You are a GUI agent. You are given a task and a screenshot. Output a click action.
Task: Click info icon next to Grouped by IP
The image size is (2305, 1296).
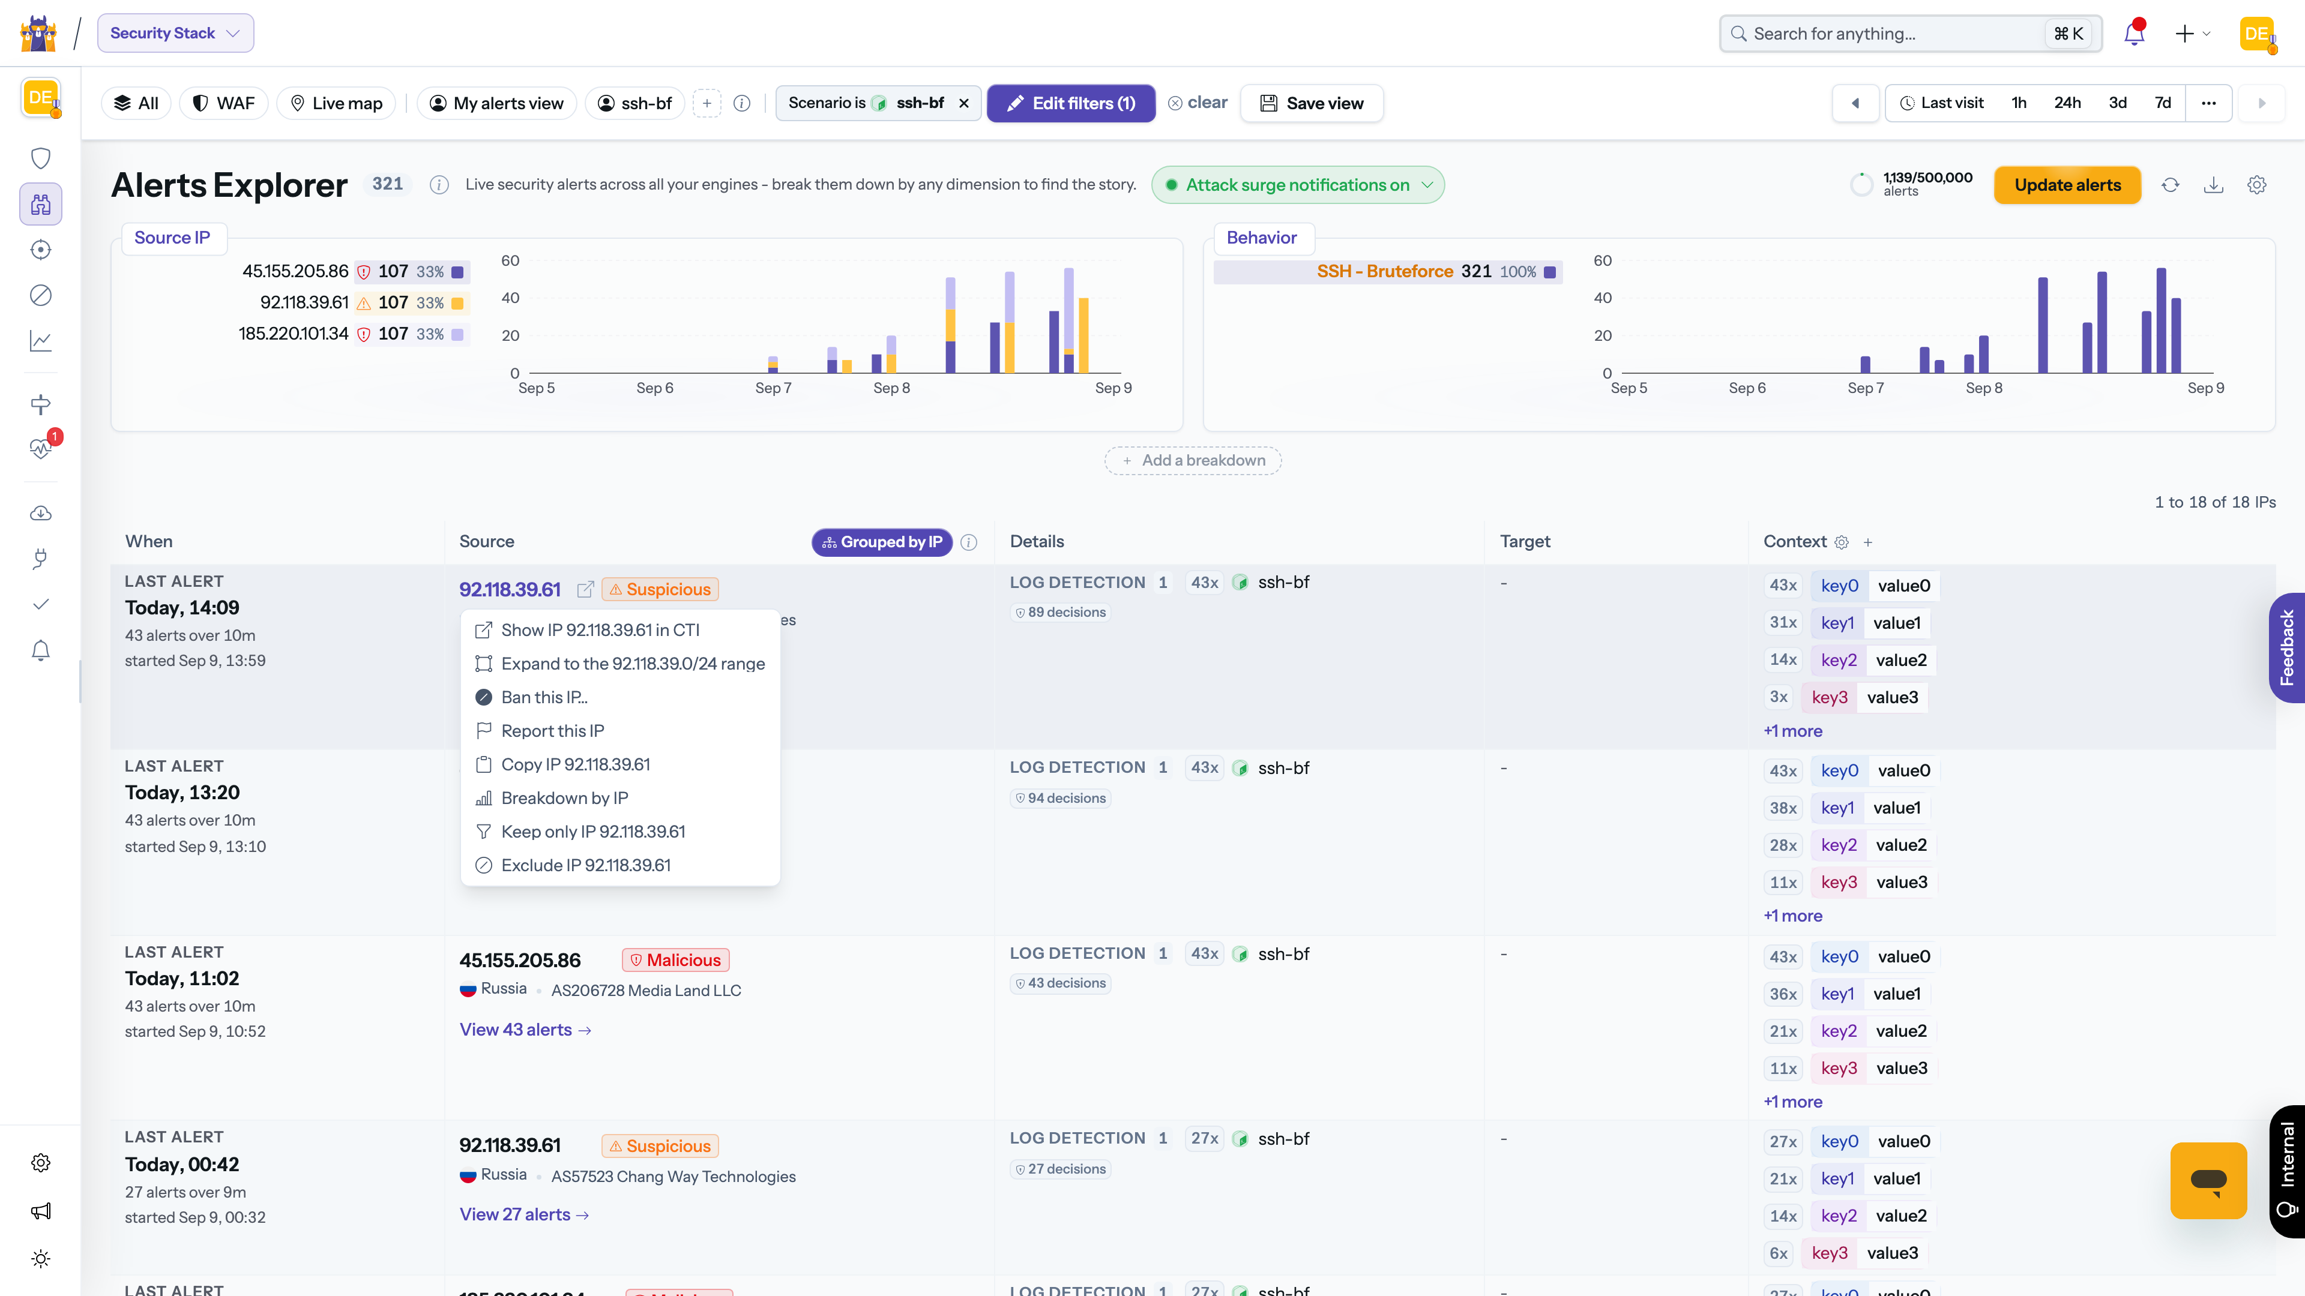(x=969, y=542)
